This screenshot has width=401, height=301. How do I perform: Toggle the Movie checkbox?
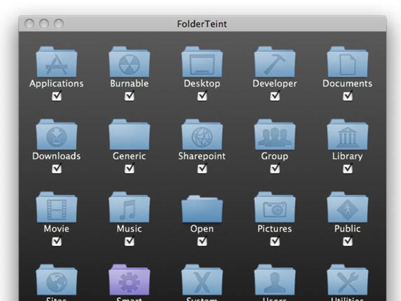pyautogui.click(x=57, y=241)
